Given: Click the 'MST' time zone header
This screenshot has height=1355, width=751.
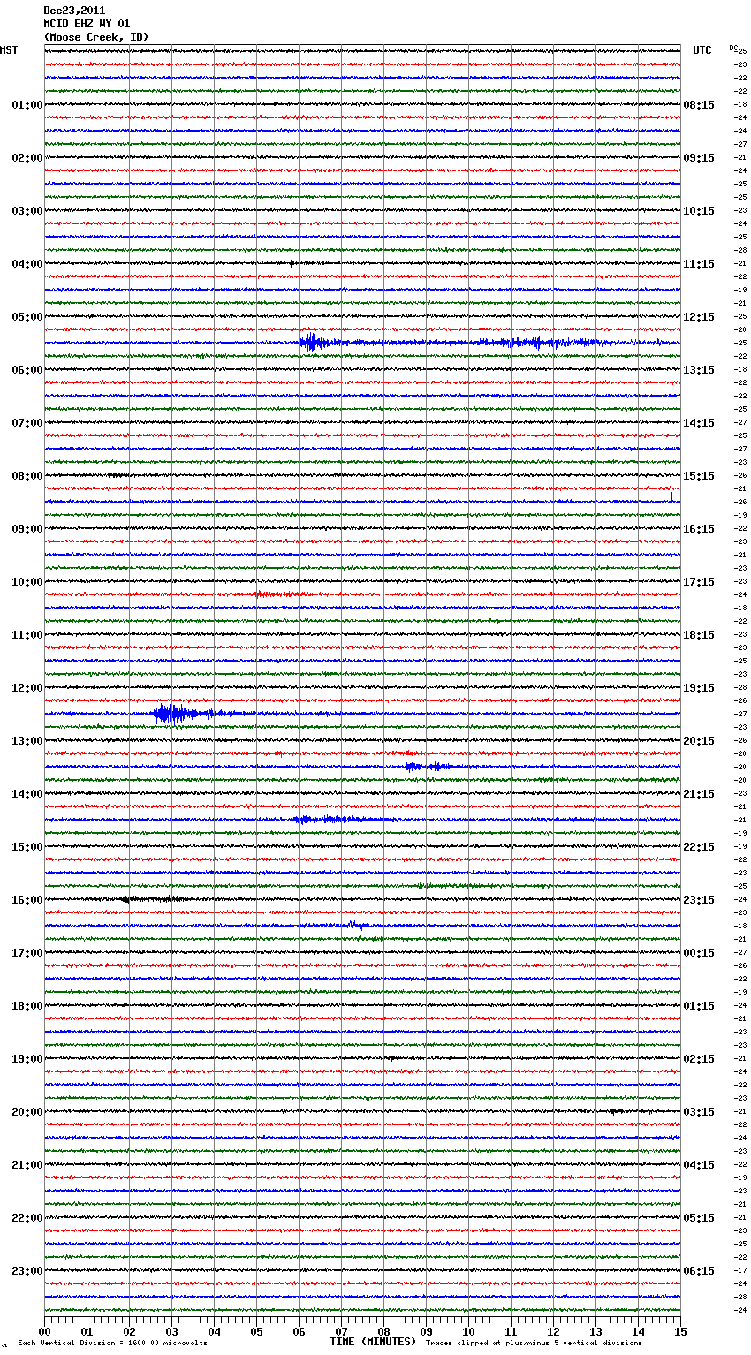Looking at the screenshot, I should point(9,50).
